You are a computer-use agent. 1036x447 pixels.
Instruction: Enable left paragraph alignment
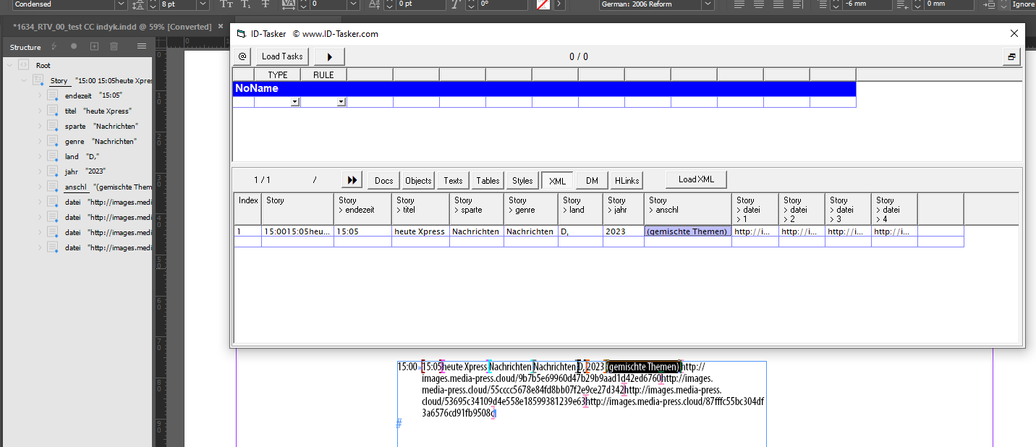[x=738, y=5]
